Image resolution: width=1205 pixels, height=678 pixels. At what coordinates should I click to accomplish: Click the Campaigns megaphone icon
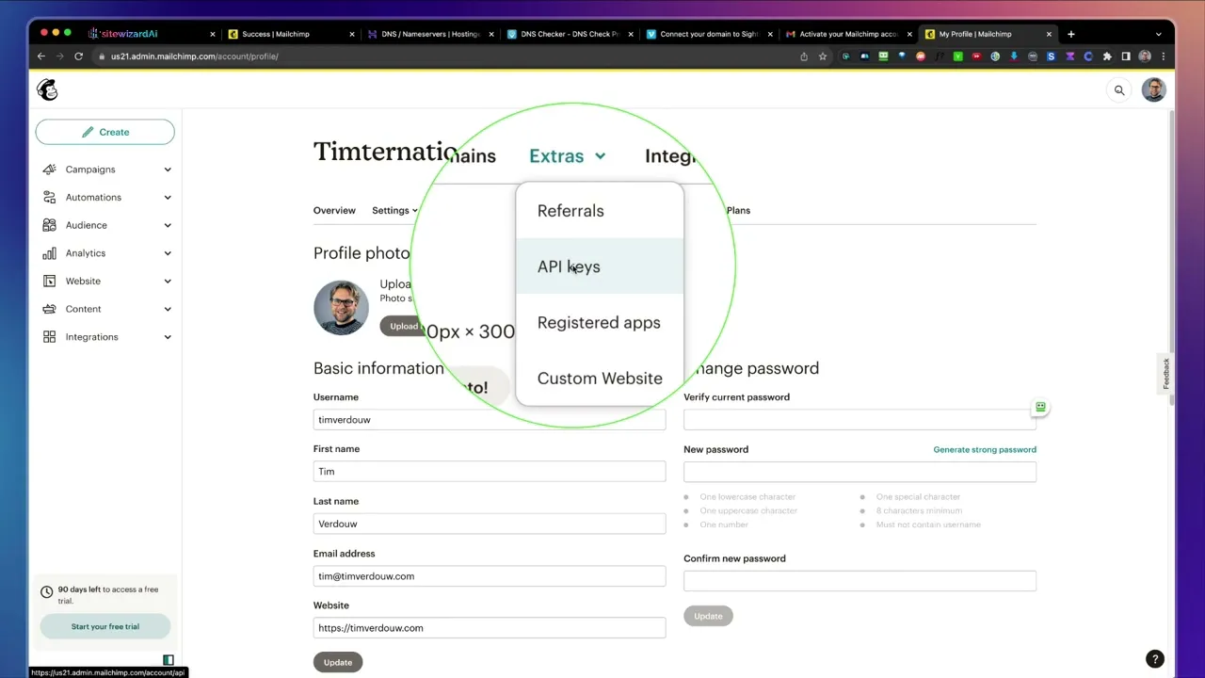(x=49, y=169)
